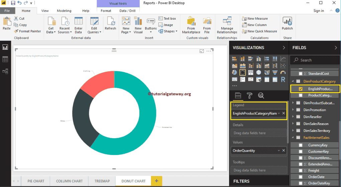
Task: Select the gauge visualization icon
Action: (x=283, y=72)
